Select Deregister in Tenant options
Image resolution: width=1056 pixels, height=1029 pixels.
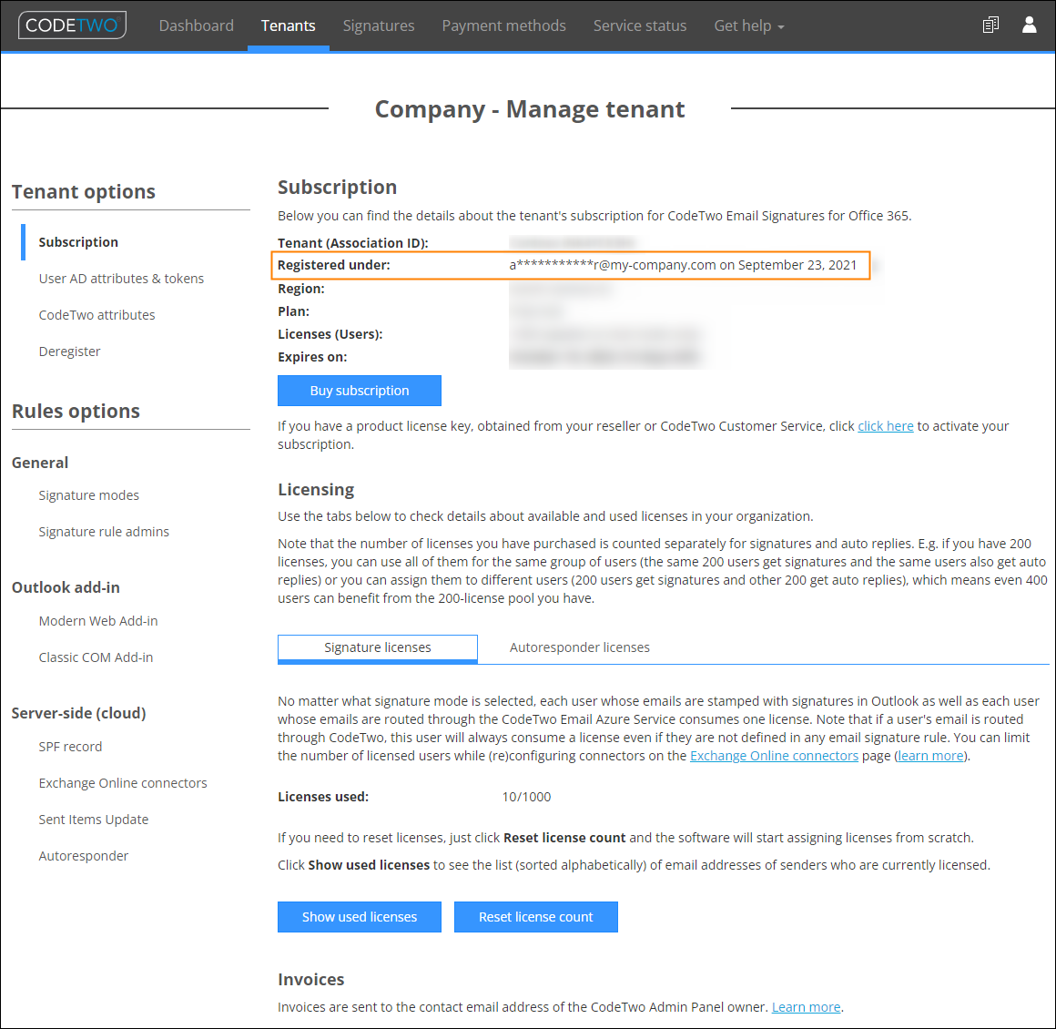(x=69, y=351)
